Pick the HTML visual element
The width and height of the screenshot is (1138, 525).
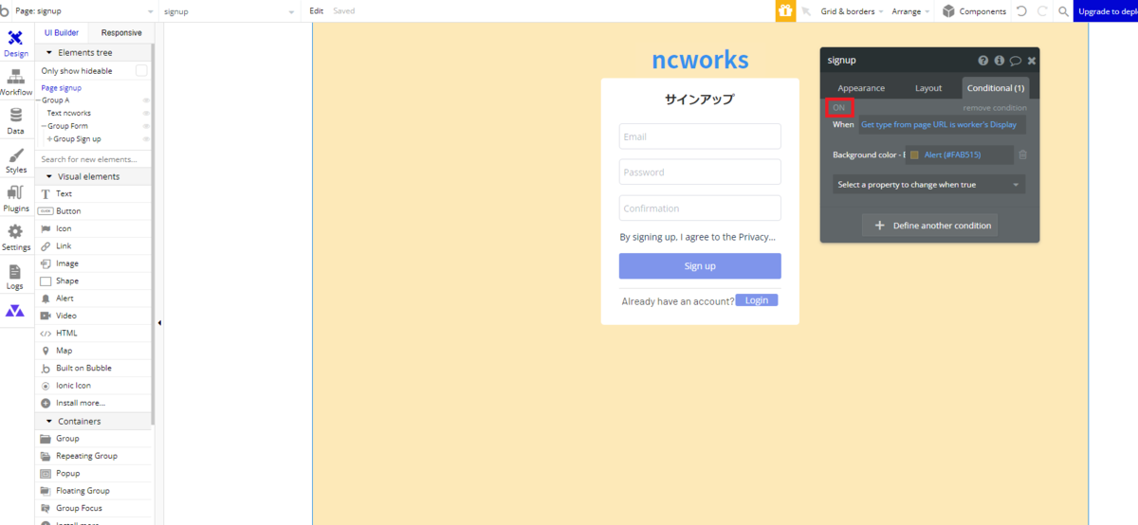pos(93,334)
